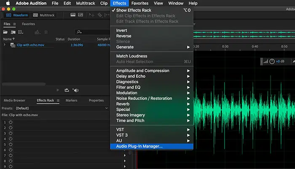The width and height of the screenshot is (295, 169).
Task: Click the volume bars icon on HUD
Action: [265, 61]
